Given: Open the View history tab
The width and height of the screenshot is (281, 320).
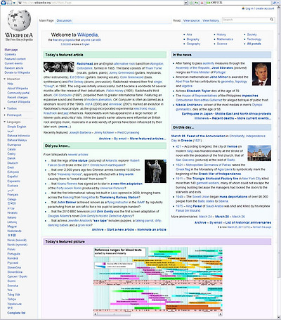Looking at the screenshot, I should pos(211,20).
